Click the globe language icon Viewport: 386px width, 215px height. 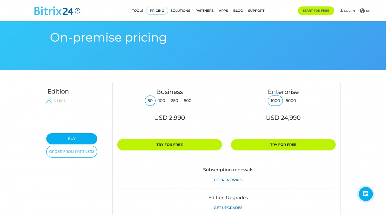pos(362,11)
